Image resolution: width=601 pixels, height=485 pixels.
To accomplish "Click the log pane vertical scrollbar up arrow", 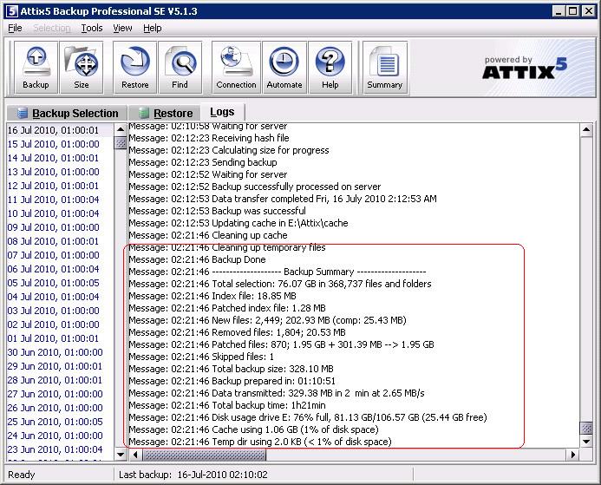I will click(587, 129).
